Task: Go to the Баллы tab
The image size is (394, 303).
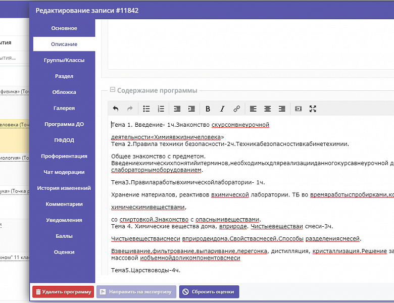Action: (x=64, y=236)
